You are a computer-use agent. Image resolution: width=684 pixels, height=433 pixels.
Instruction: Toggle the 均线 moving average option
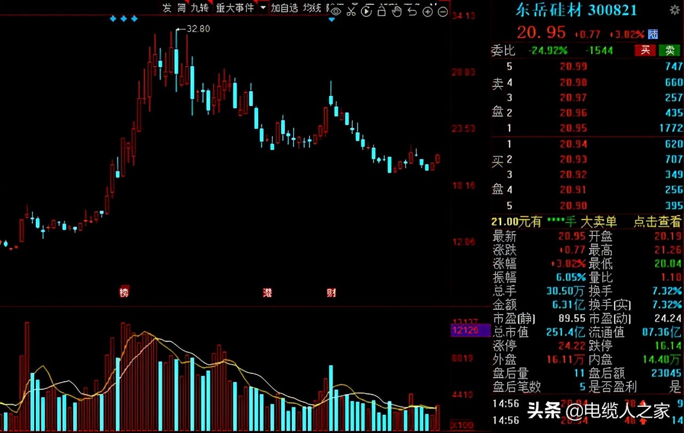(x=312, y=7)
